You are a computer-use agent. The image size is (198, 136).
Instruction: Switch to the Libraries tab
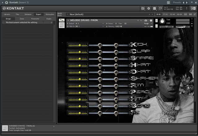pyautogui.click(x=7, y=14)
